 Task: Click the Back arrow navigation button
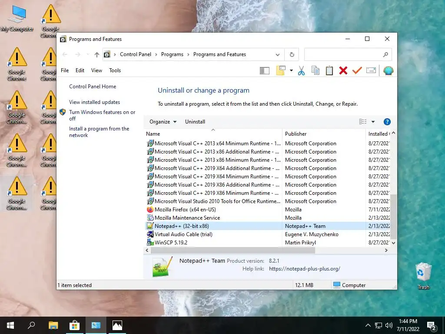[65, 54]
